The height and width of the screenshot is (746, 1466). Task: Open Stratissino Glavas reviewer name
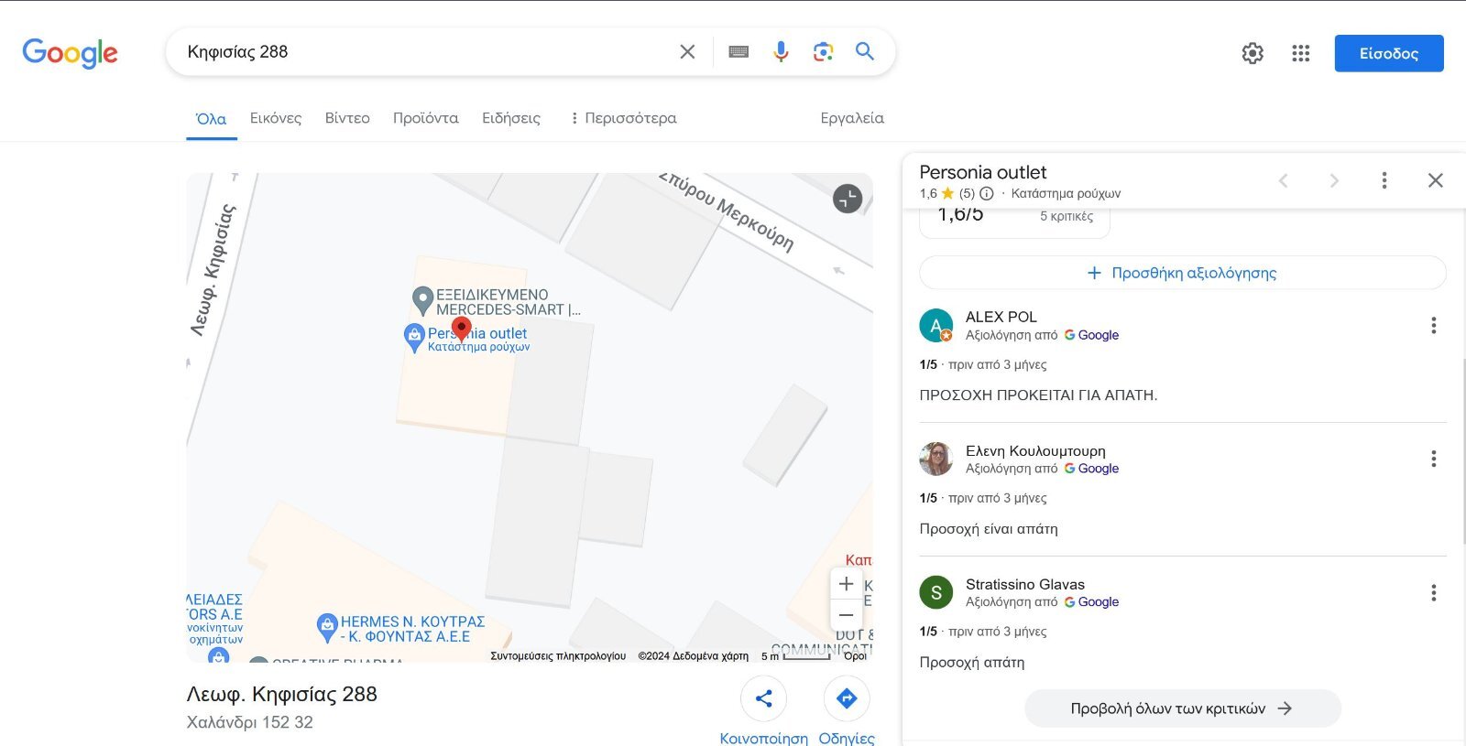[1025, 584]
